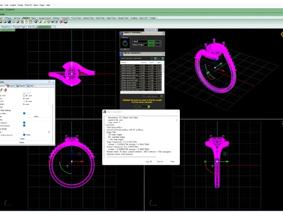This screenshot has height=212, width=283.
Task: Click the second red properties icon
Action: coord(5,90)
